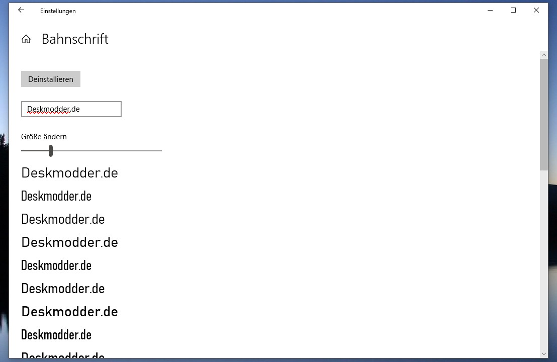
Task: Click the scrollbar up arrow
Action: coord(543,55)
